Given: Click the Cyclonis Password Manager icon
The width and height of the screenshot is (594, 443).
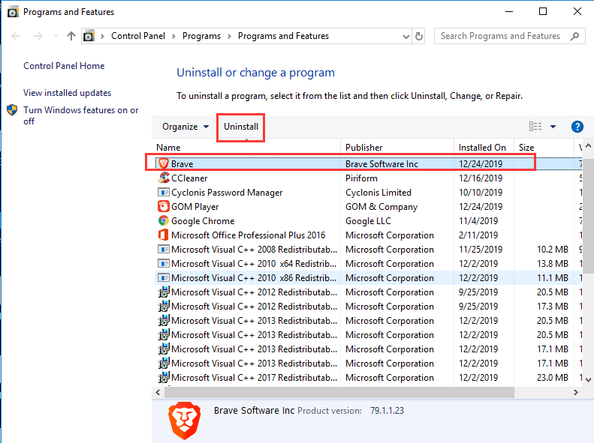Looking at the screenshot, I should (163, 192).
